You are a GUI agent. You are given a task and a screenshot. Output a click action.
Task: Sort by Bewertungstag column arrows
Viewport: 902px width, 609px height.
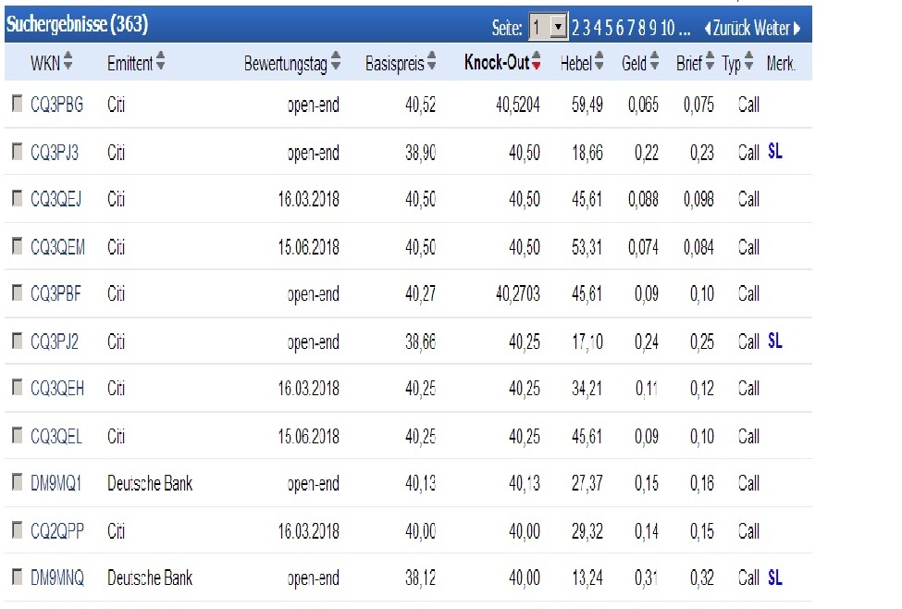tap(335, 63)
